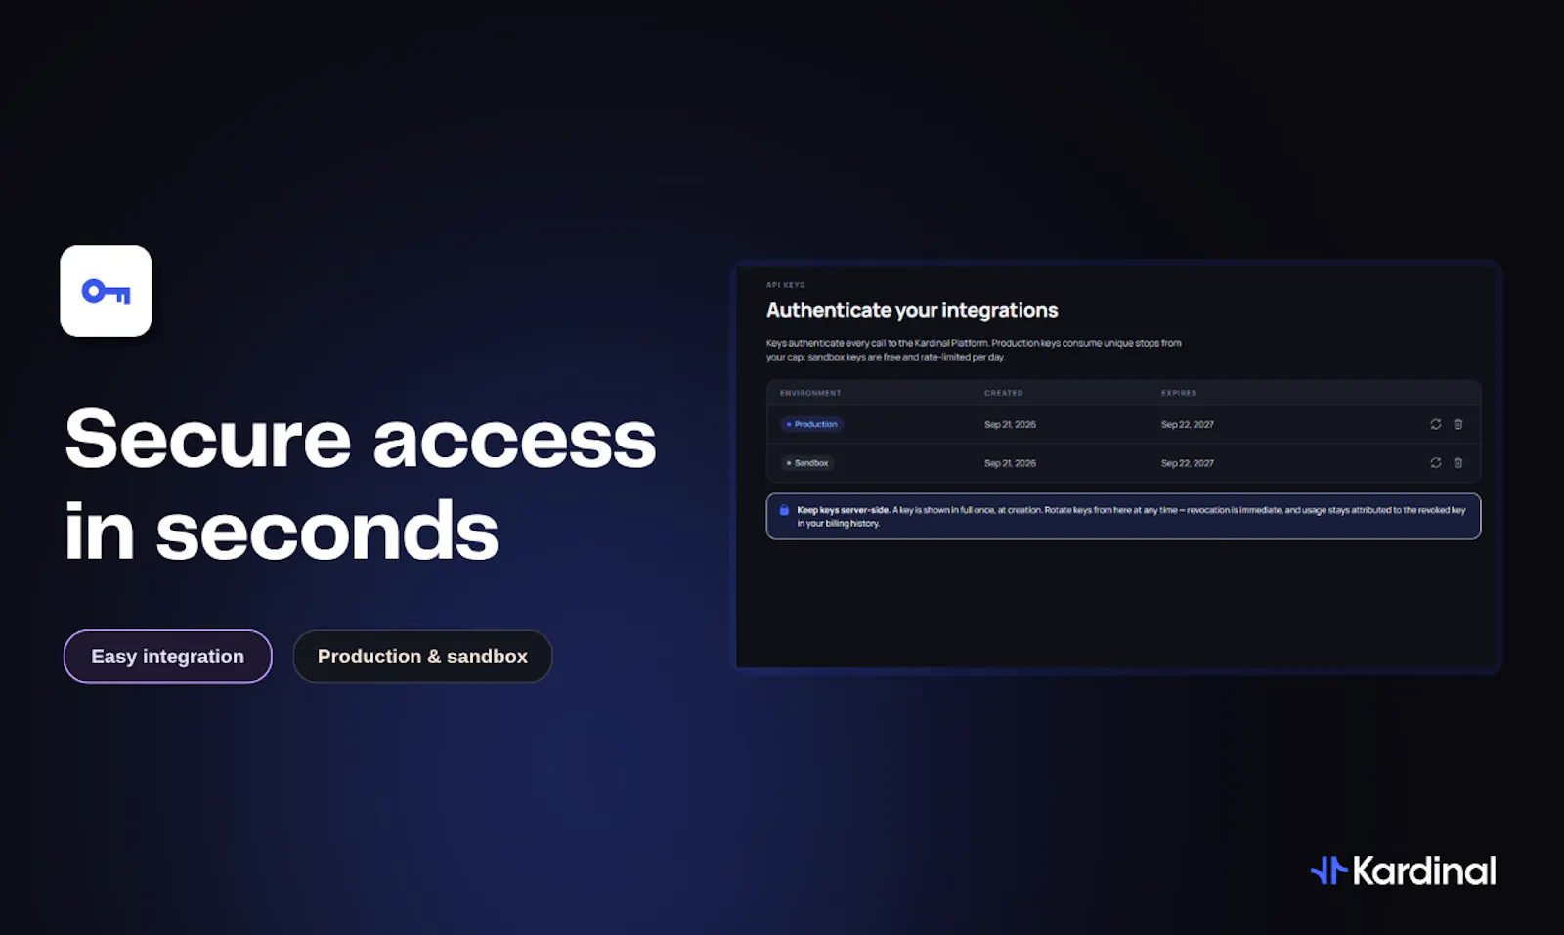Delete the Production API key

(x=1458, y=424)
